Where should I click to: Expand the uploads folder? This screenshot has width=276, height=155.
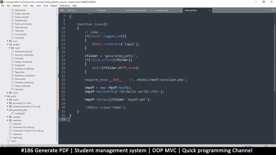(8, 117)
